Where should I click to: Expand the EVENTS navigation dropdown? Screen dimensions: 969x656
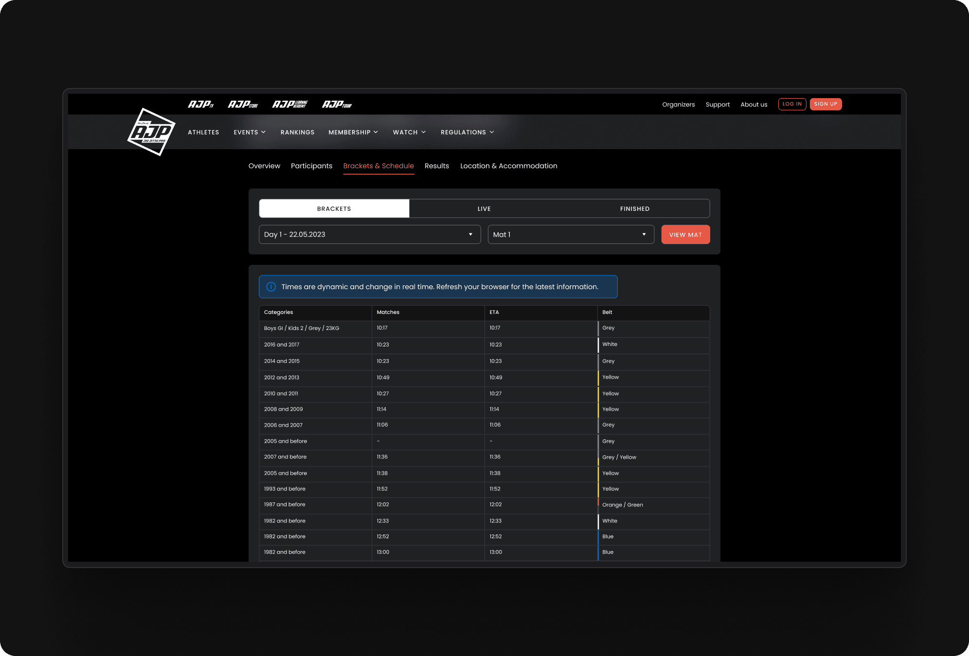pos(250,132)
